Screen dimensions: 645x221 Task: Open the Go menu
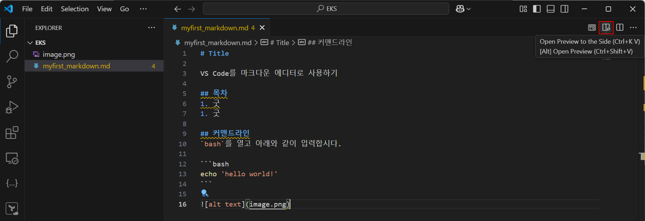(124, 9)
